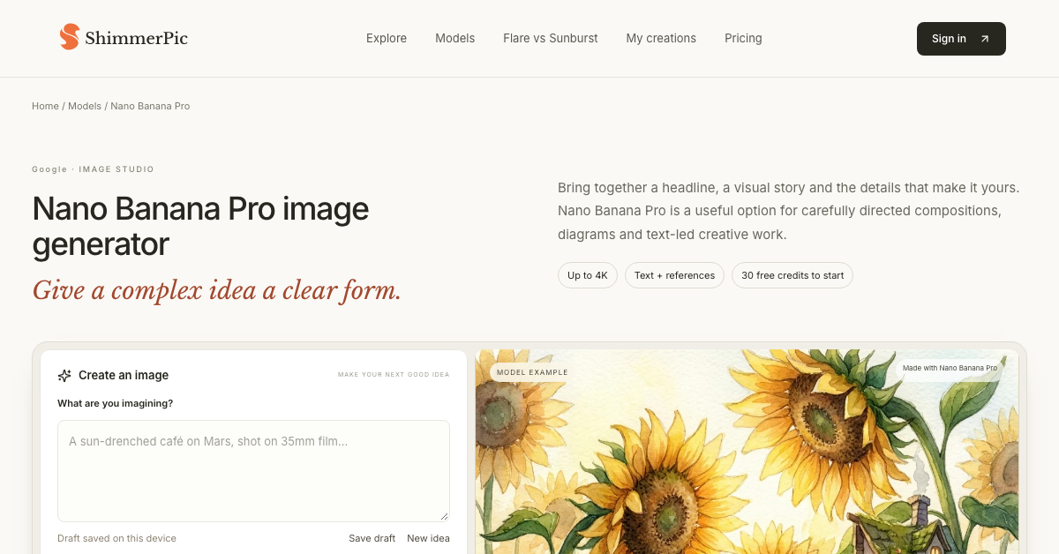This screenshot has width=1059, height=554.
Task: Click the Home breadcrumb link
Action: (x=45, y=106)
